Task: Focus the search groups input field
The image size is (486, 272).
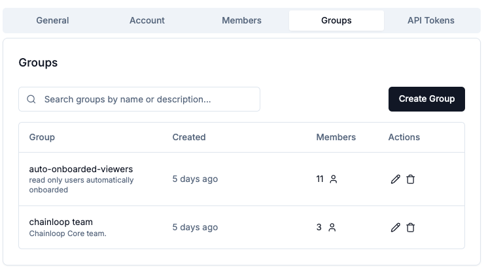Action: pyautogui.click(x=139, y=99)
